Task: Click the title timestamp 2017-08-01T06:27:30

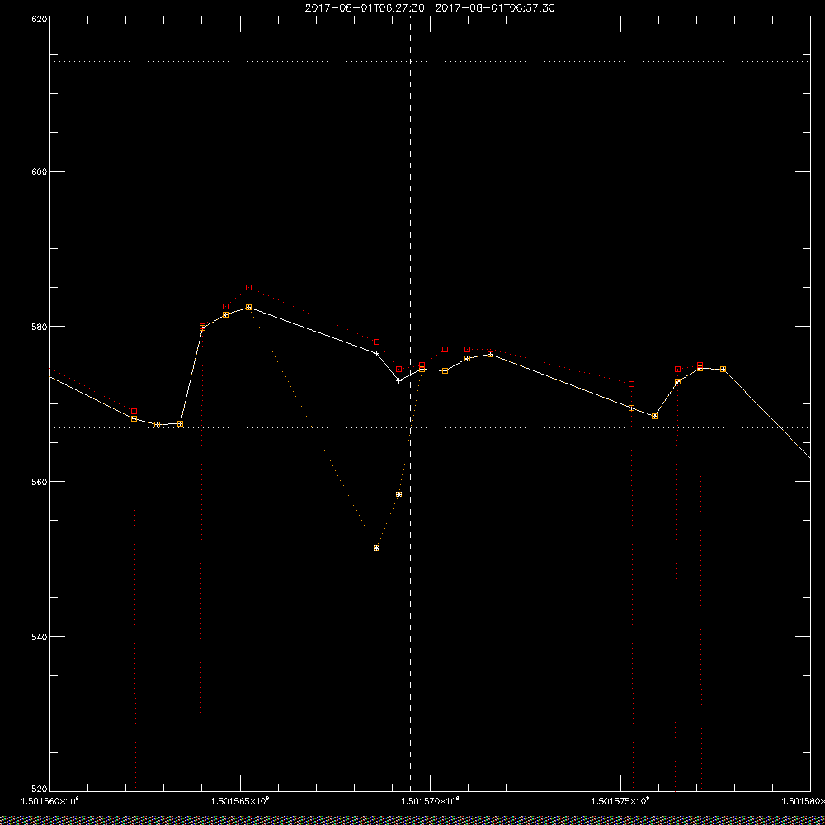Action: 365,8
